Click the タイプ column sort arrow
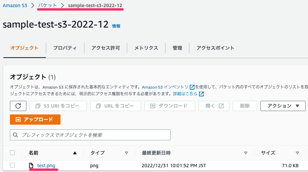 pos(126,153)
